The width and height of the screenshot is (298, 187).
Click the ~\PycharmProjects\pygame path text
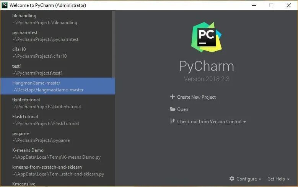[41, 140]
